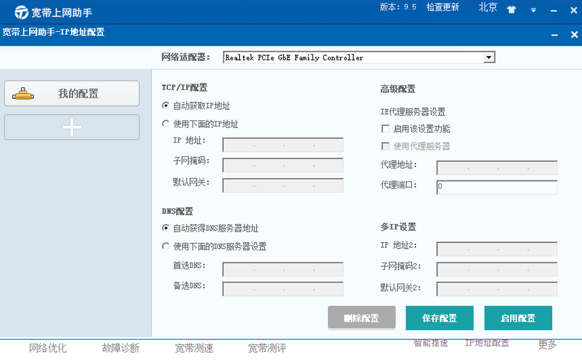
Task: Click the 高级配置 section heading
Action: click(x=398, y=89)
